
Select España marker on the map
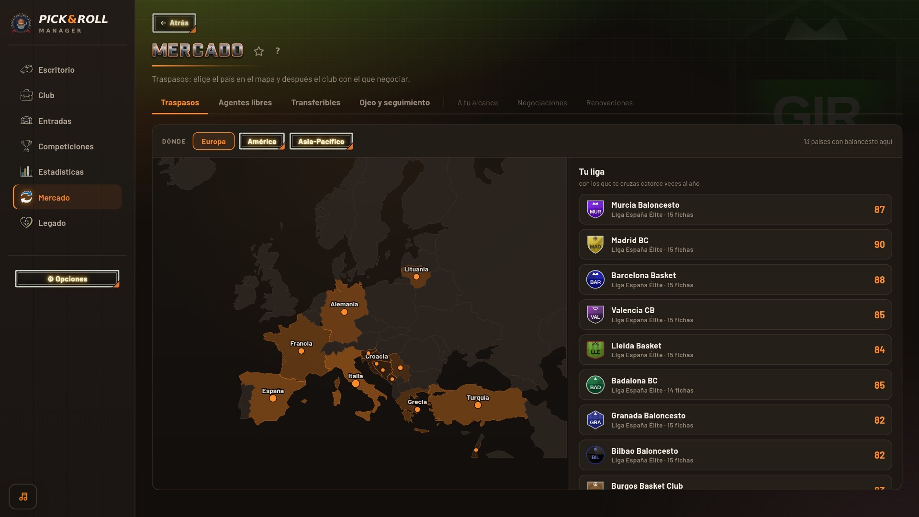coord(273,398)
